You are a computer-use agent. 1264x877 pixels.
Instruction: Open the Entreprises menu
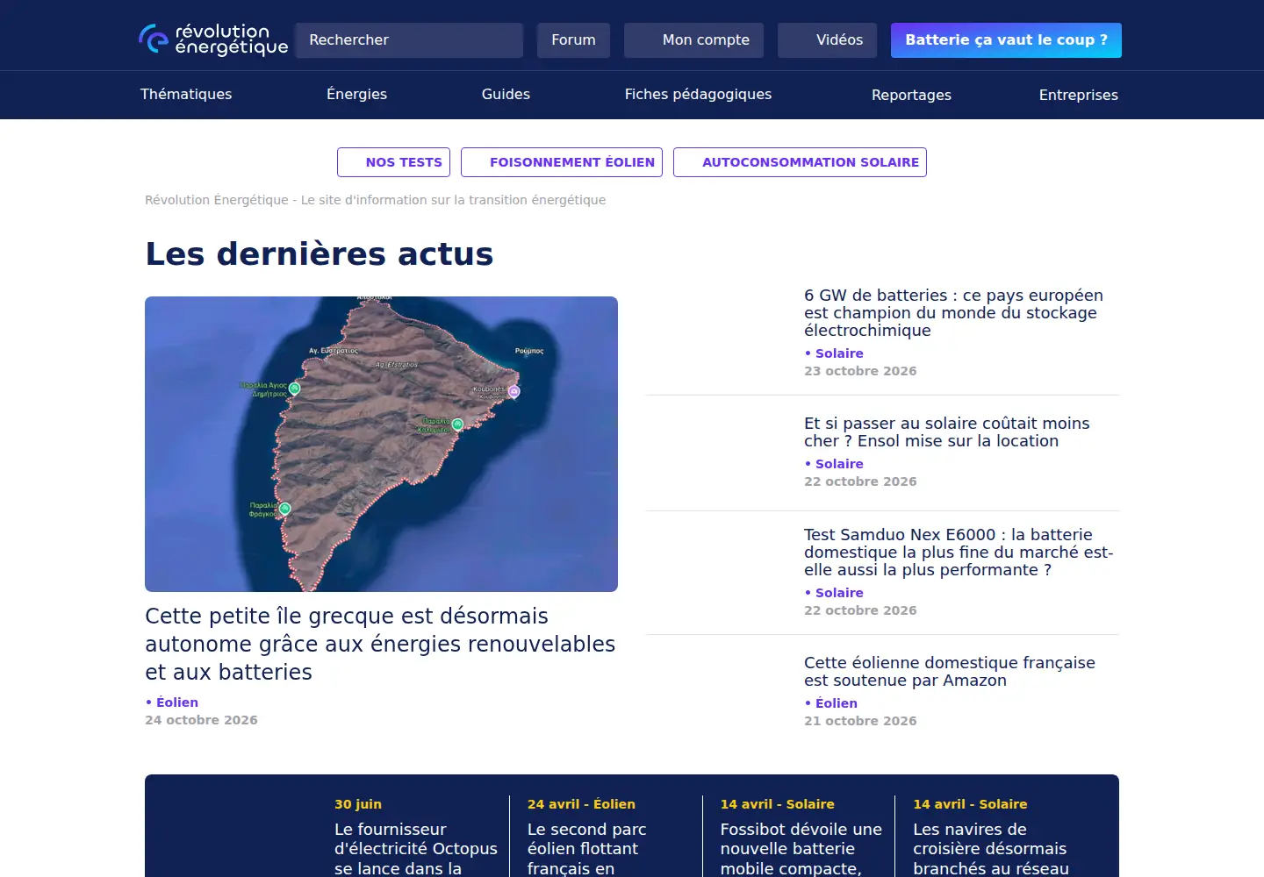coord(1078,95)
